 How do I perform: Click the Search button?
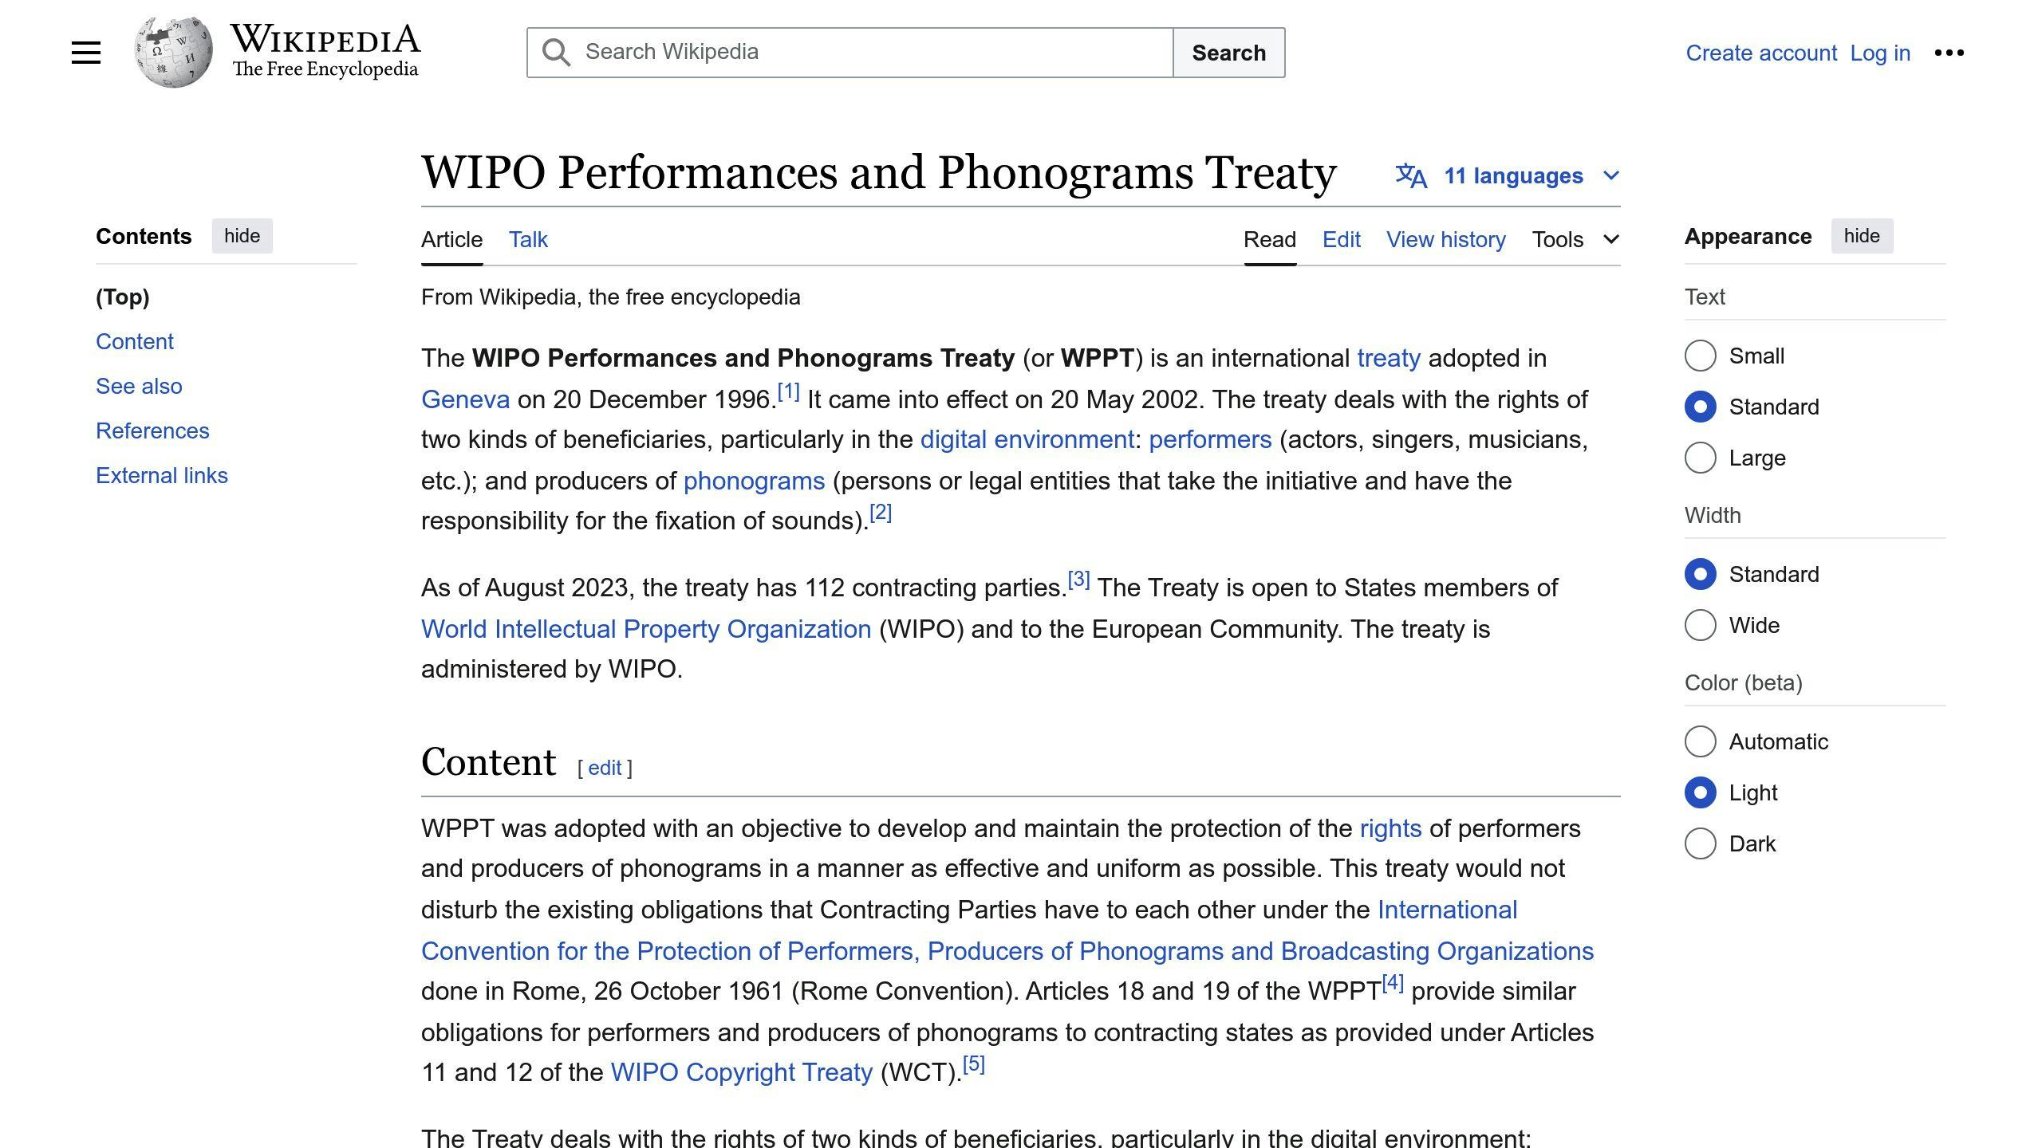click(x=1228, y=53)
